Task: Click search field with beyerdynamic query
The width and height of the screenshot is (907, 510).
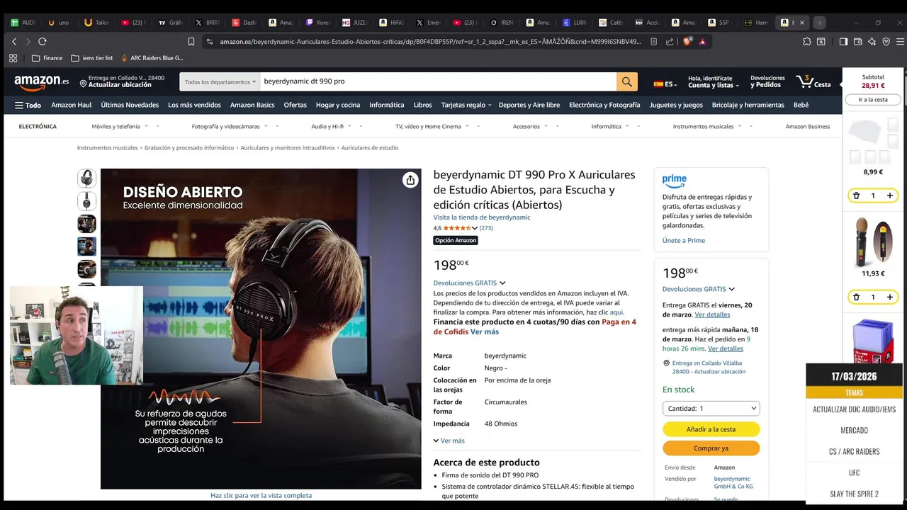Action: tap(438, 81)
